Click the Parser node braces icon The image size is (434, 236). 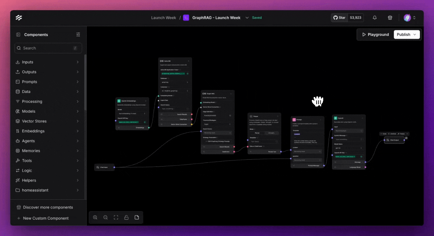coord(251,116)
